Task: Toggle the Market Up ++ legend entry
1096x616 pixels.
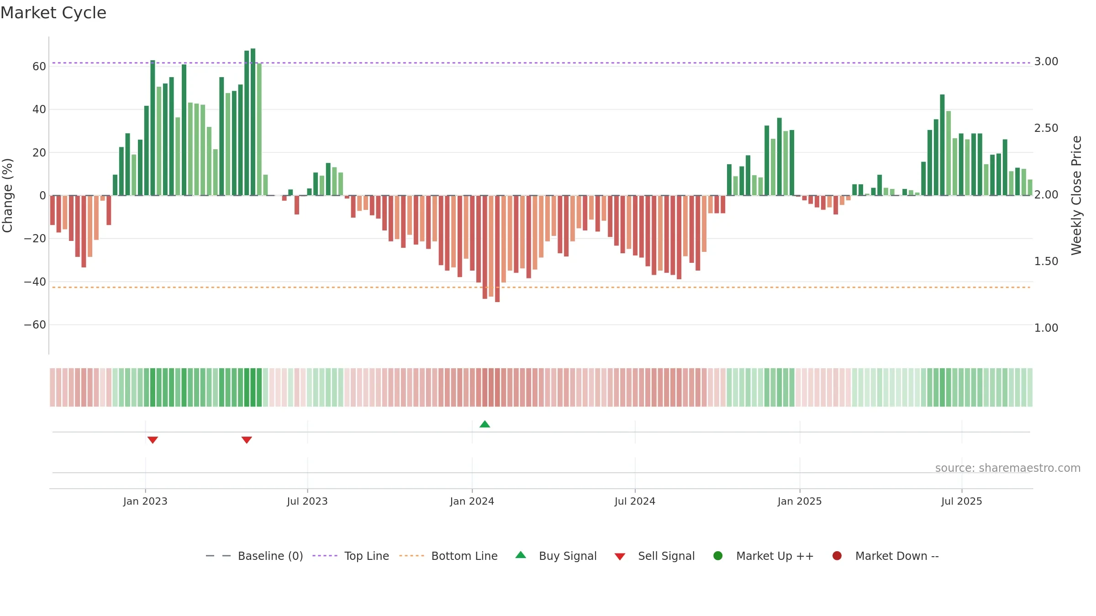Action: pos(764,556)
